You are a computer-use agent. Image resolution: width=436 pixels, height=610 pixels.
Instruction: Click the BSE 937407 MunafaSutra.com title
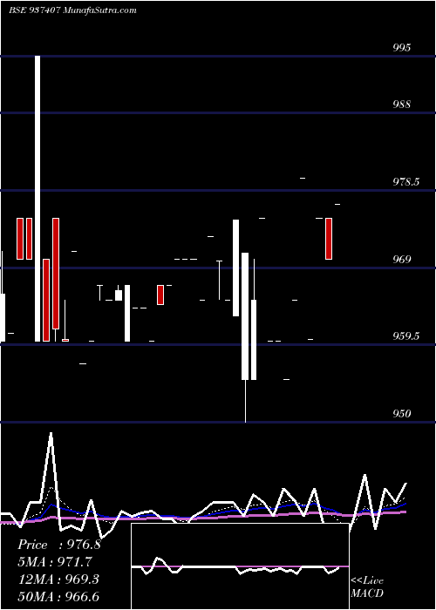[72, 10]
